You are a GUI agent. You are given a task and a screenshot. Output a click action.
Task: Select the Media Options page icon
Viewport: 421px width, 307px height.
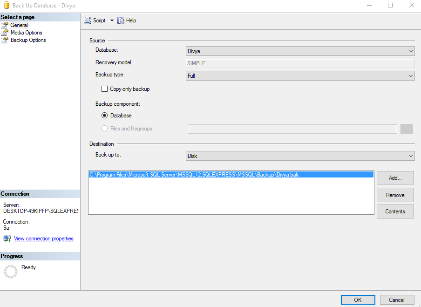pyautogui.click(x=5, y=33)
